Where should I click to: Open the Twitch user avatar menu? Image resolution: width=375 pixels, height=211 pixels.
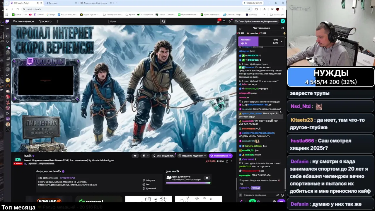tap(283, 21)
